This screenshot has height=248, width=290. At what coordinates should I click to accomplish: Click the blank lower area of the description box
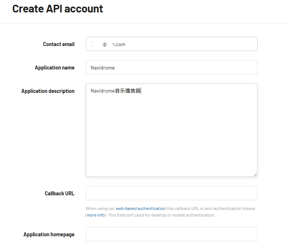coord(171,146)
